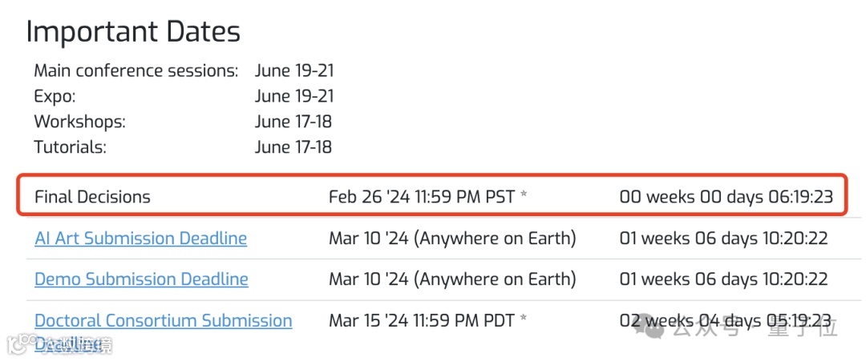Select the Final Decisions row label
The height and width of the screenshot is (361, 866).
[x=92, y=196]
